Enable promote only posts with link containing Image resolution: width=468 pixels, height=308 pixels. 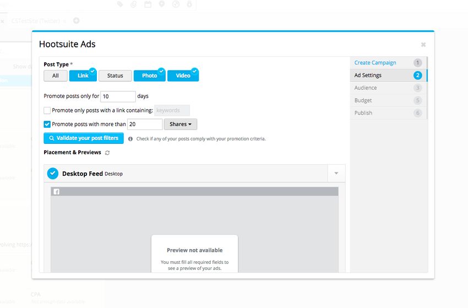point(47,110)
